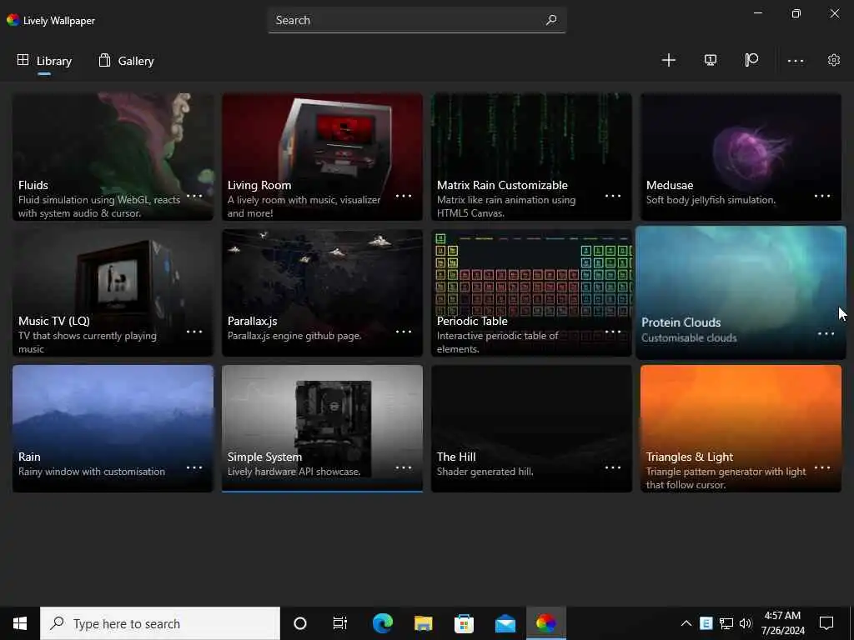
Task: Open the toolbar more options ellipsis
Action: pyautogui.click(x=795, y=60)
